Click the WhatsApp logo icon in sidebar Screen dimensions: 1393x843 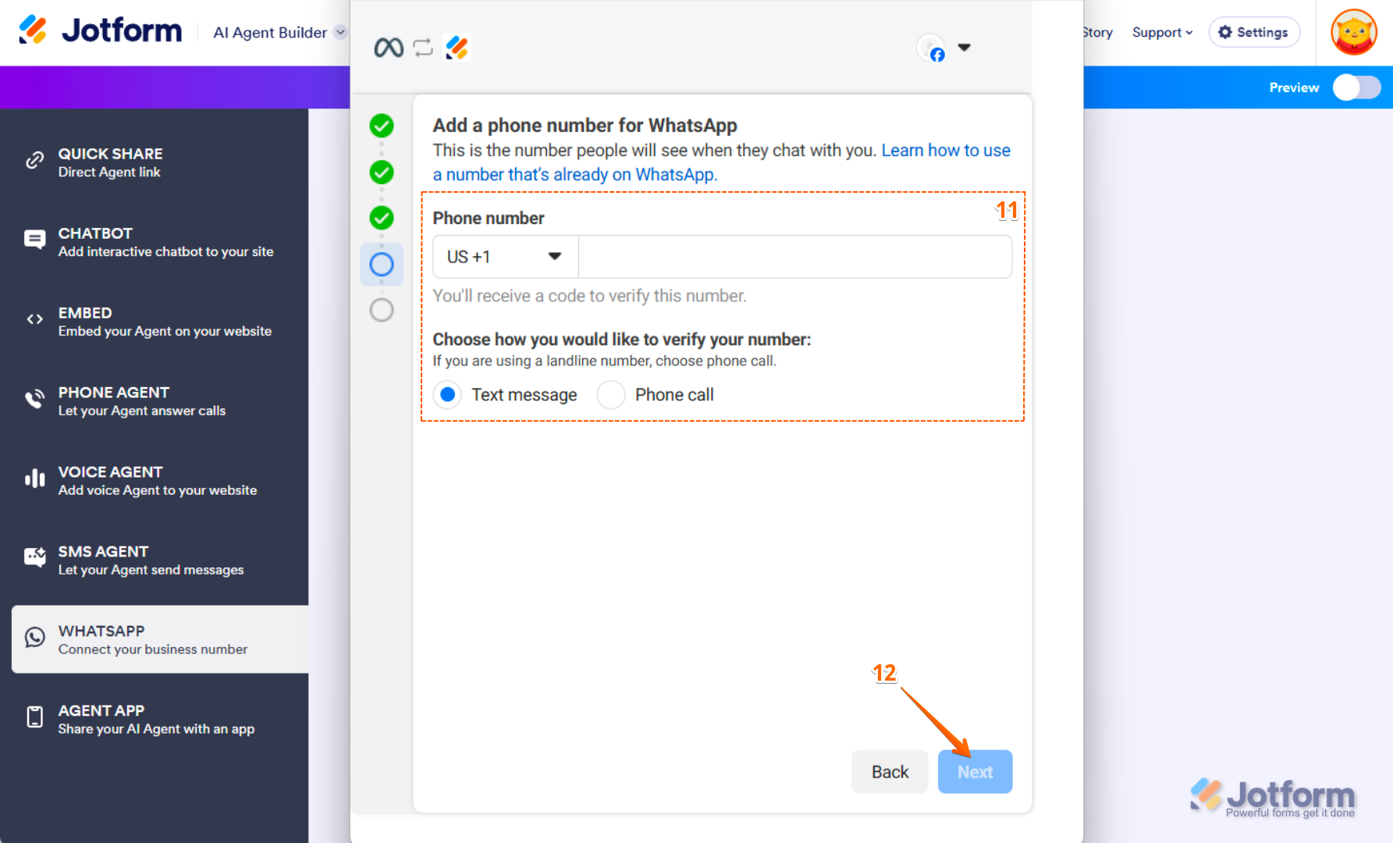point(35,638)
